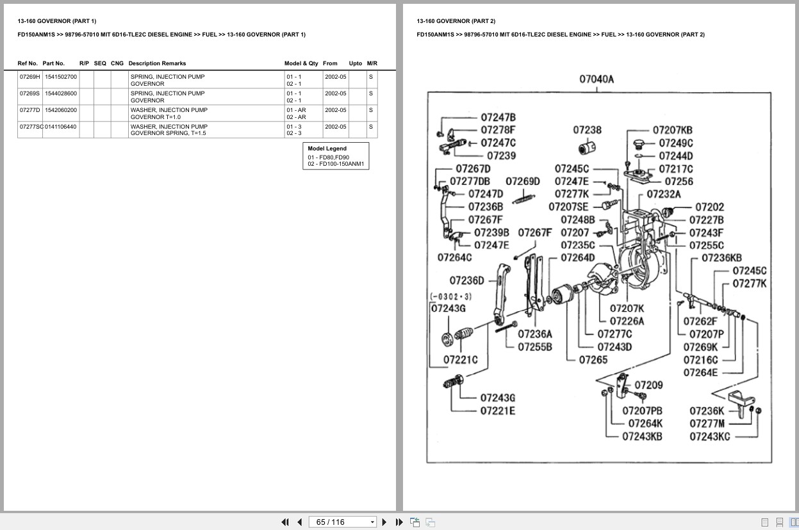Click the go back in view history icon
The height and width of the screenshot is (530, 799).
tap(415, 522)
